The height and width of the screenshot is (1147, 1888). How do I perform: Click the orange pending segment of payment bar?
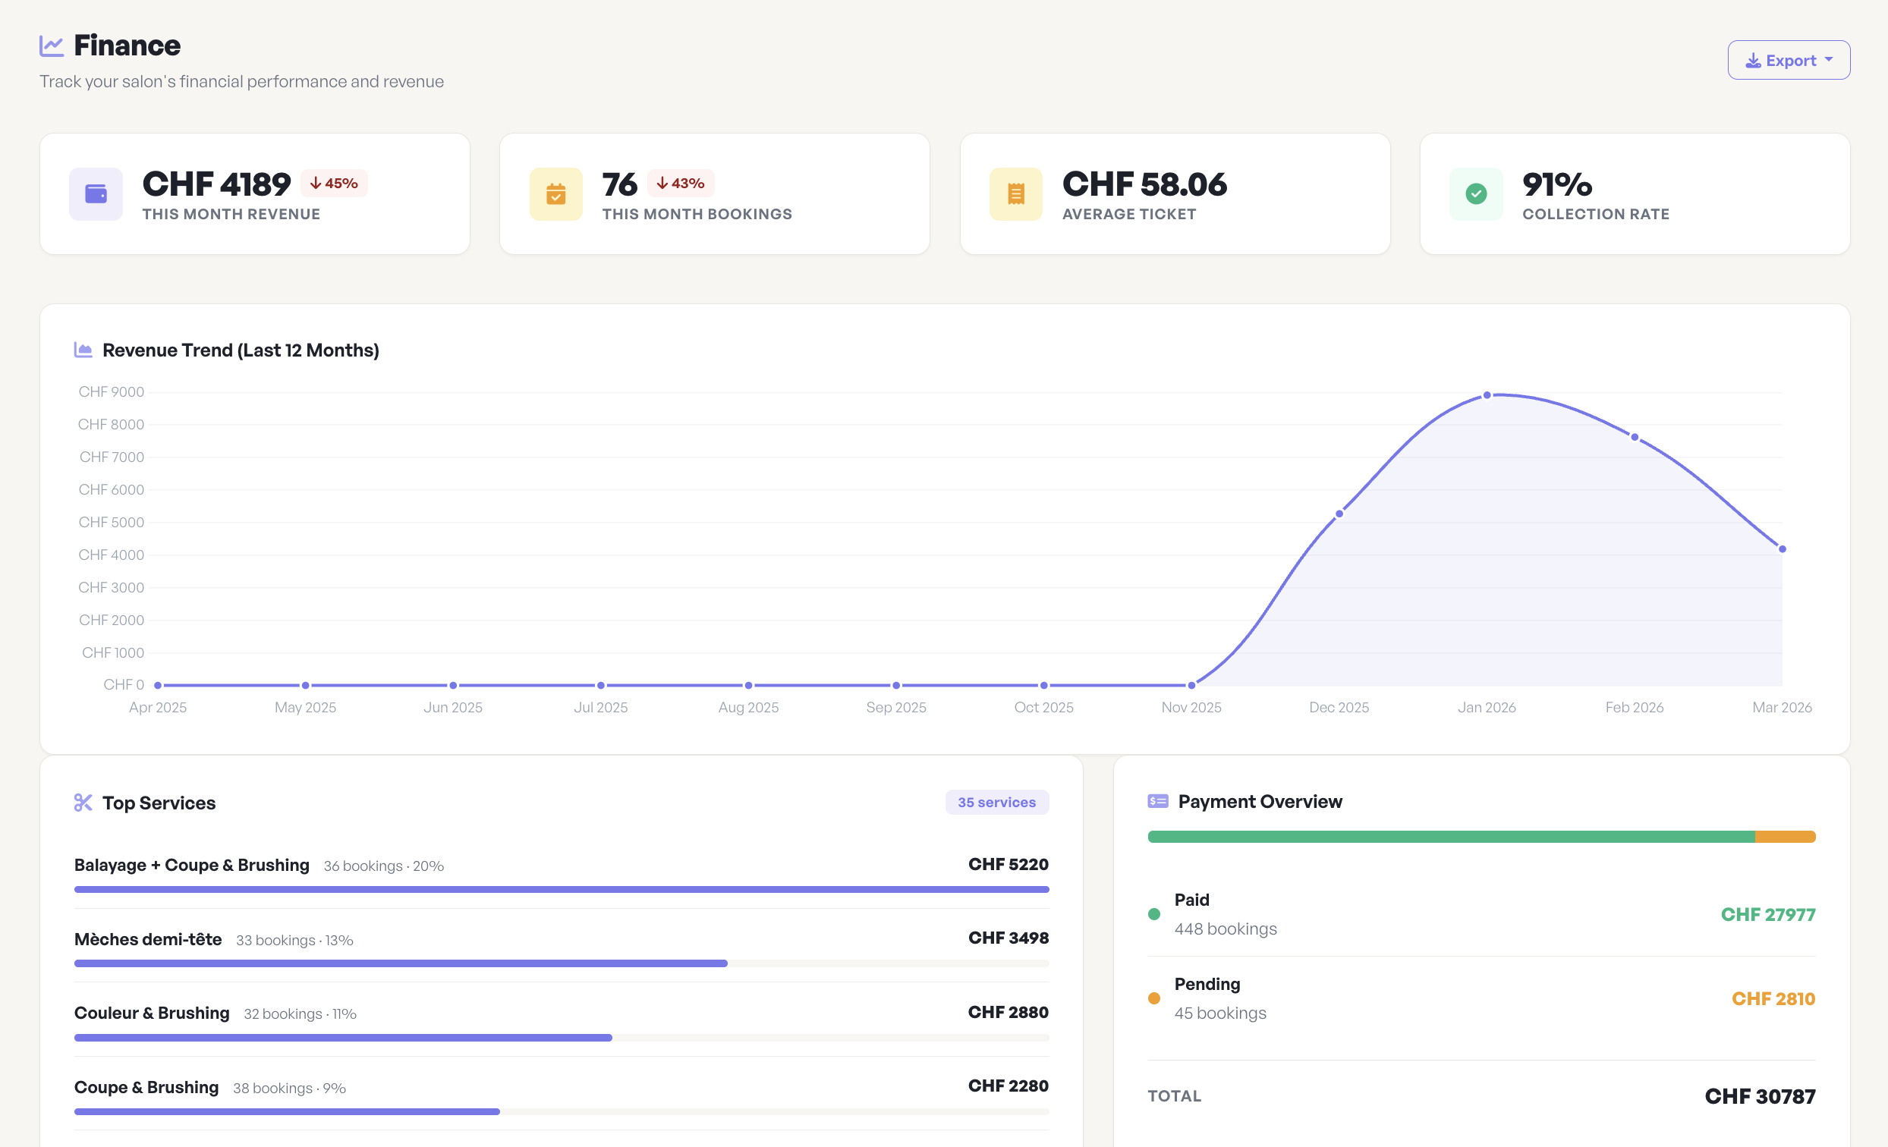[1785, 837]
